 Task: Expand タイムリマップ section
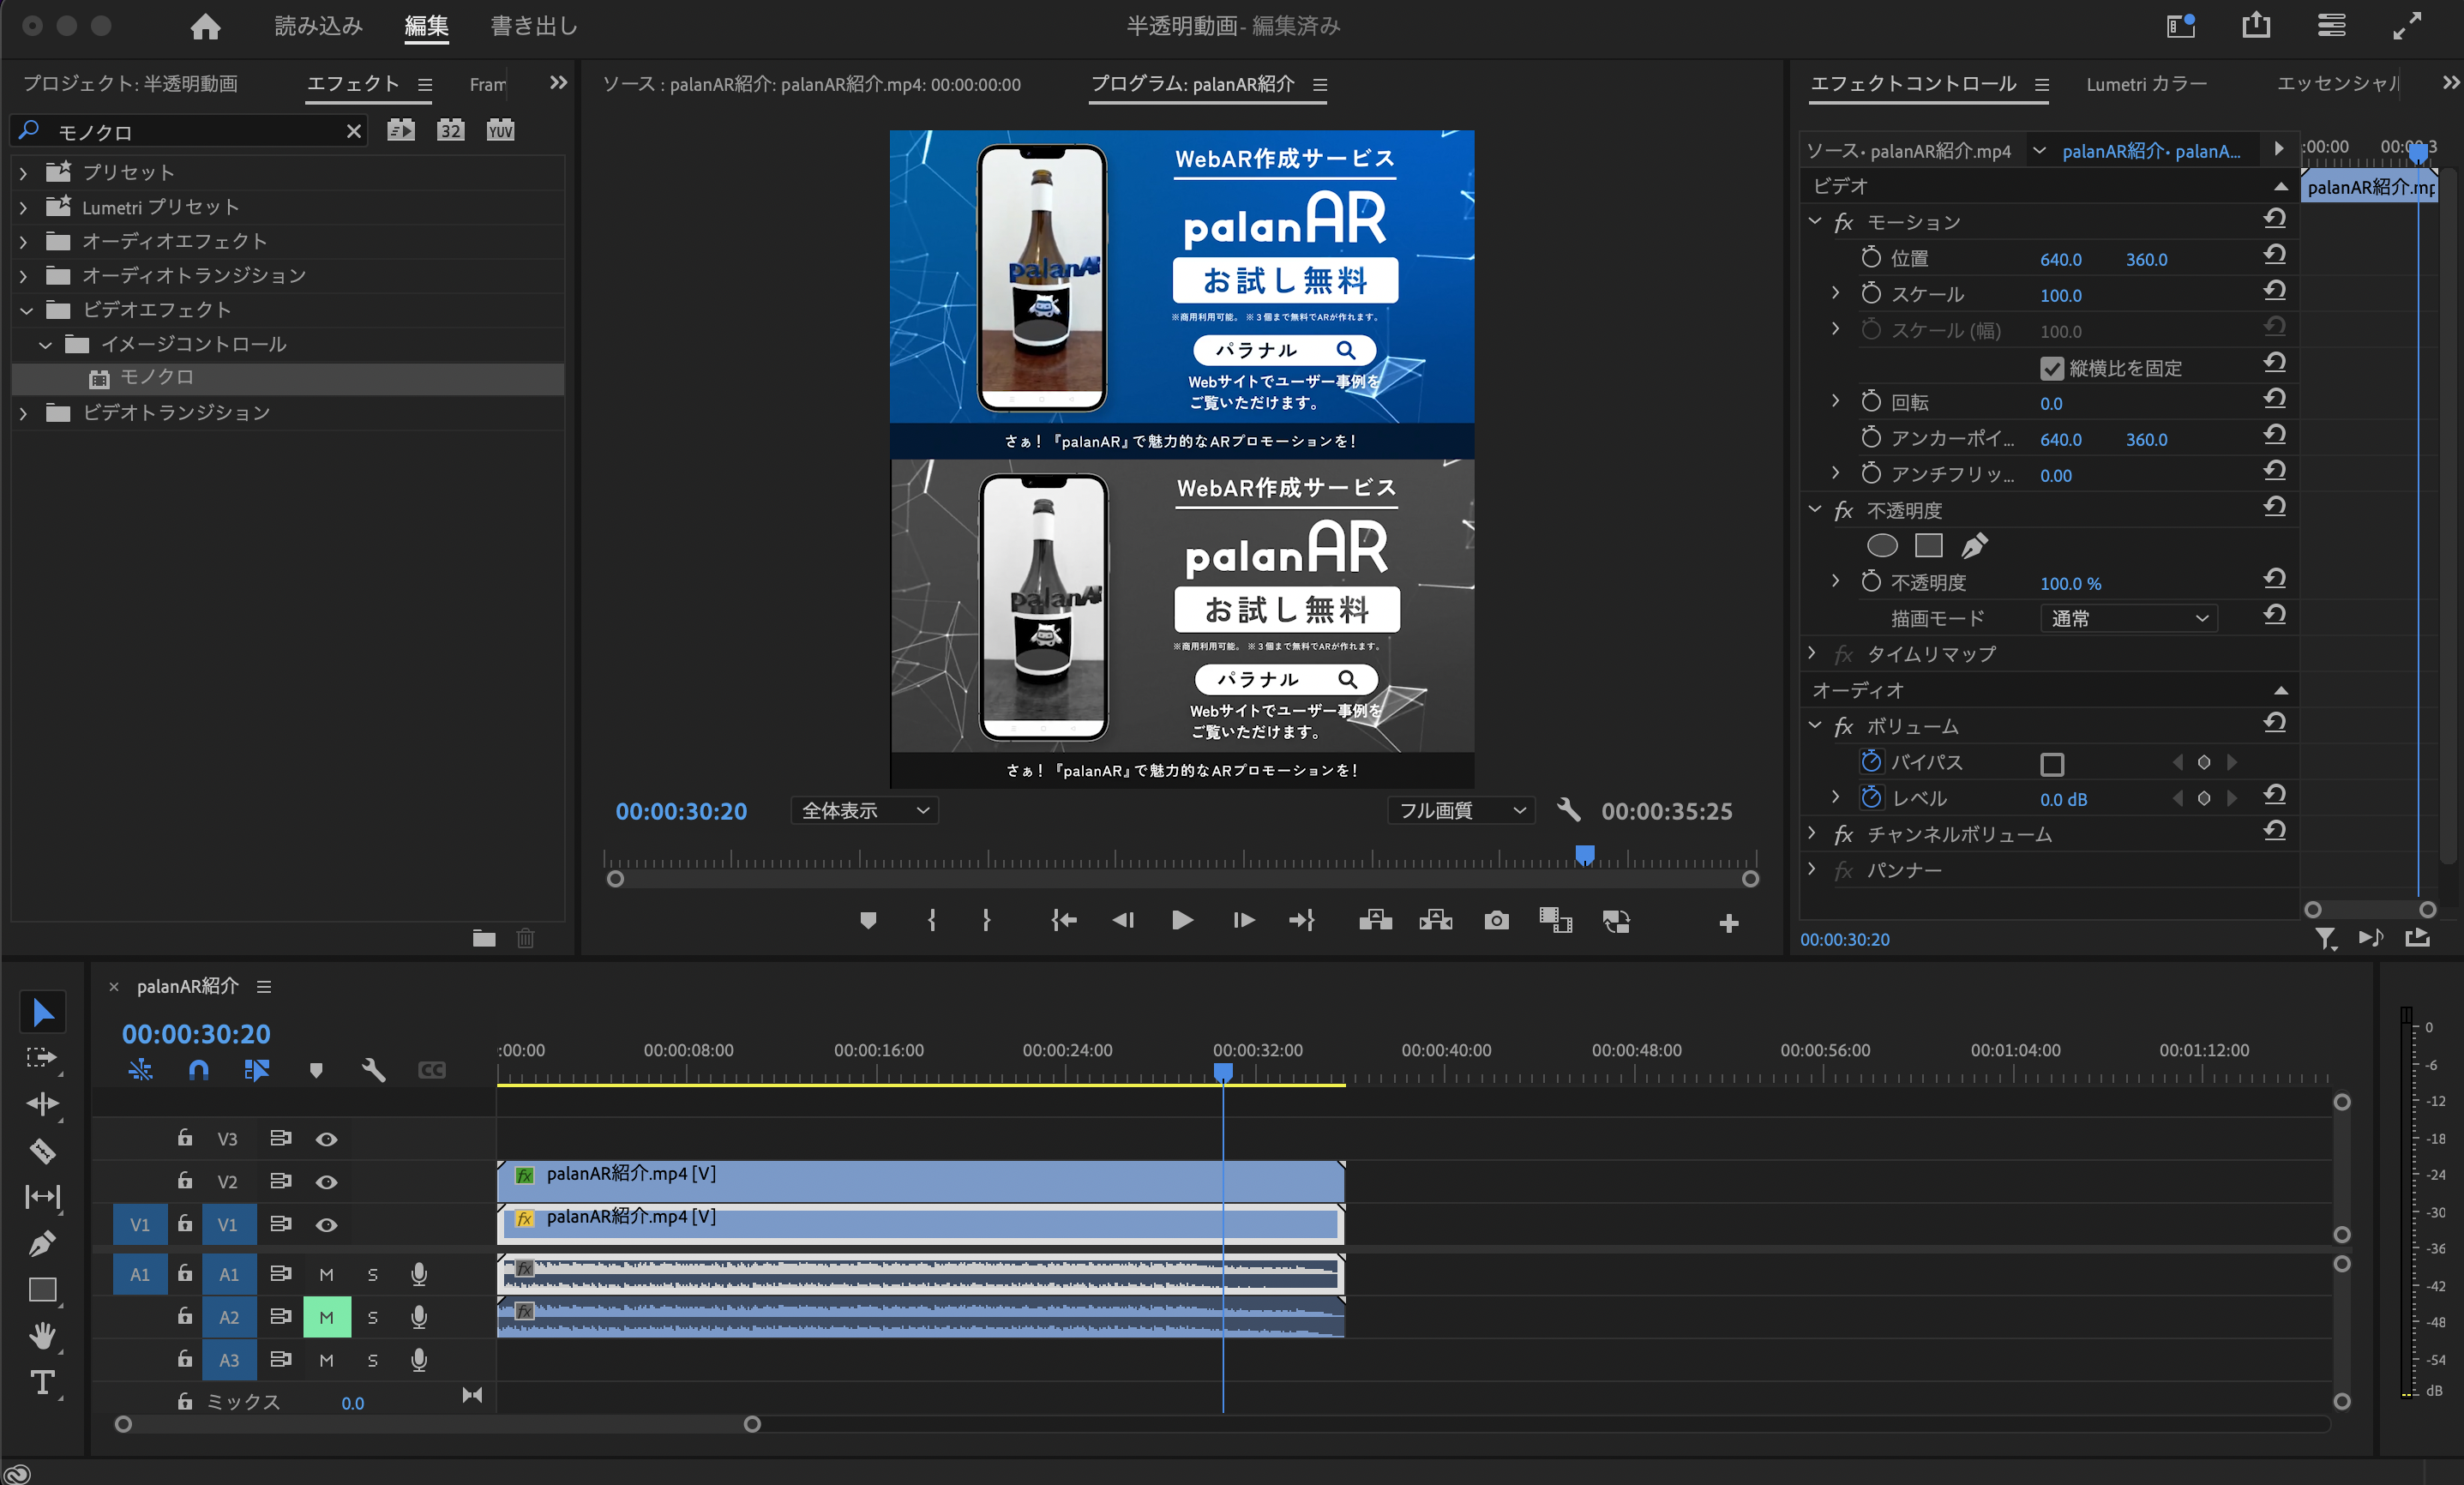(x=1812, y=653)
